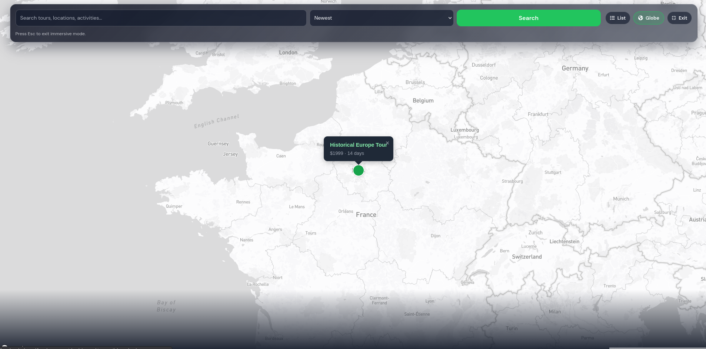This screenshot has width=706, height=349.
Task: Click the Geneva city label
Action: (467, 283)
